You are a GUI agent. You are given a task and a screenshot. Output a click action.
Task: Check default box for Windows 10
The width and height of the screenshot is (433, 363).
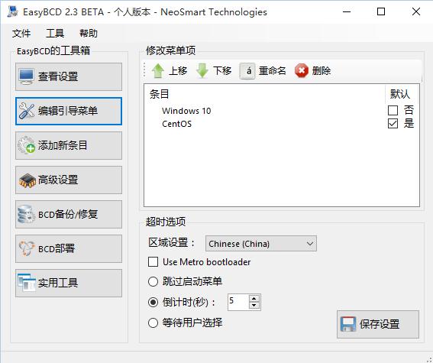pos(393,110)
